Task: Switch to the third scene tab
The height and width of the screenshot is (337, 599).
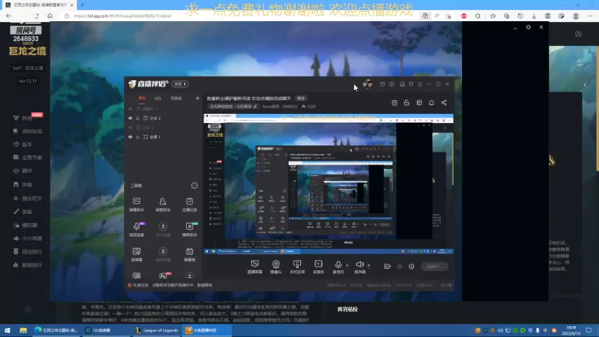Action: (x=176, y=98)
